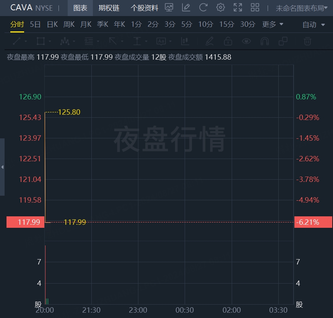Choose 5分 interval
The height and width of the screenshot is (318, 333).
(x=187, y=24)
